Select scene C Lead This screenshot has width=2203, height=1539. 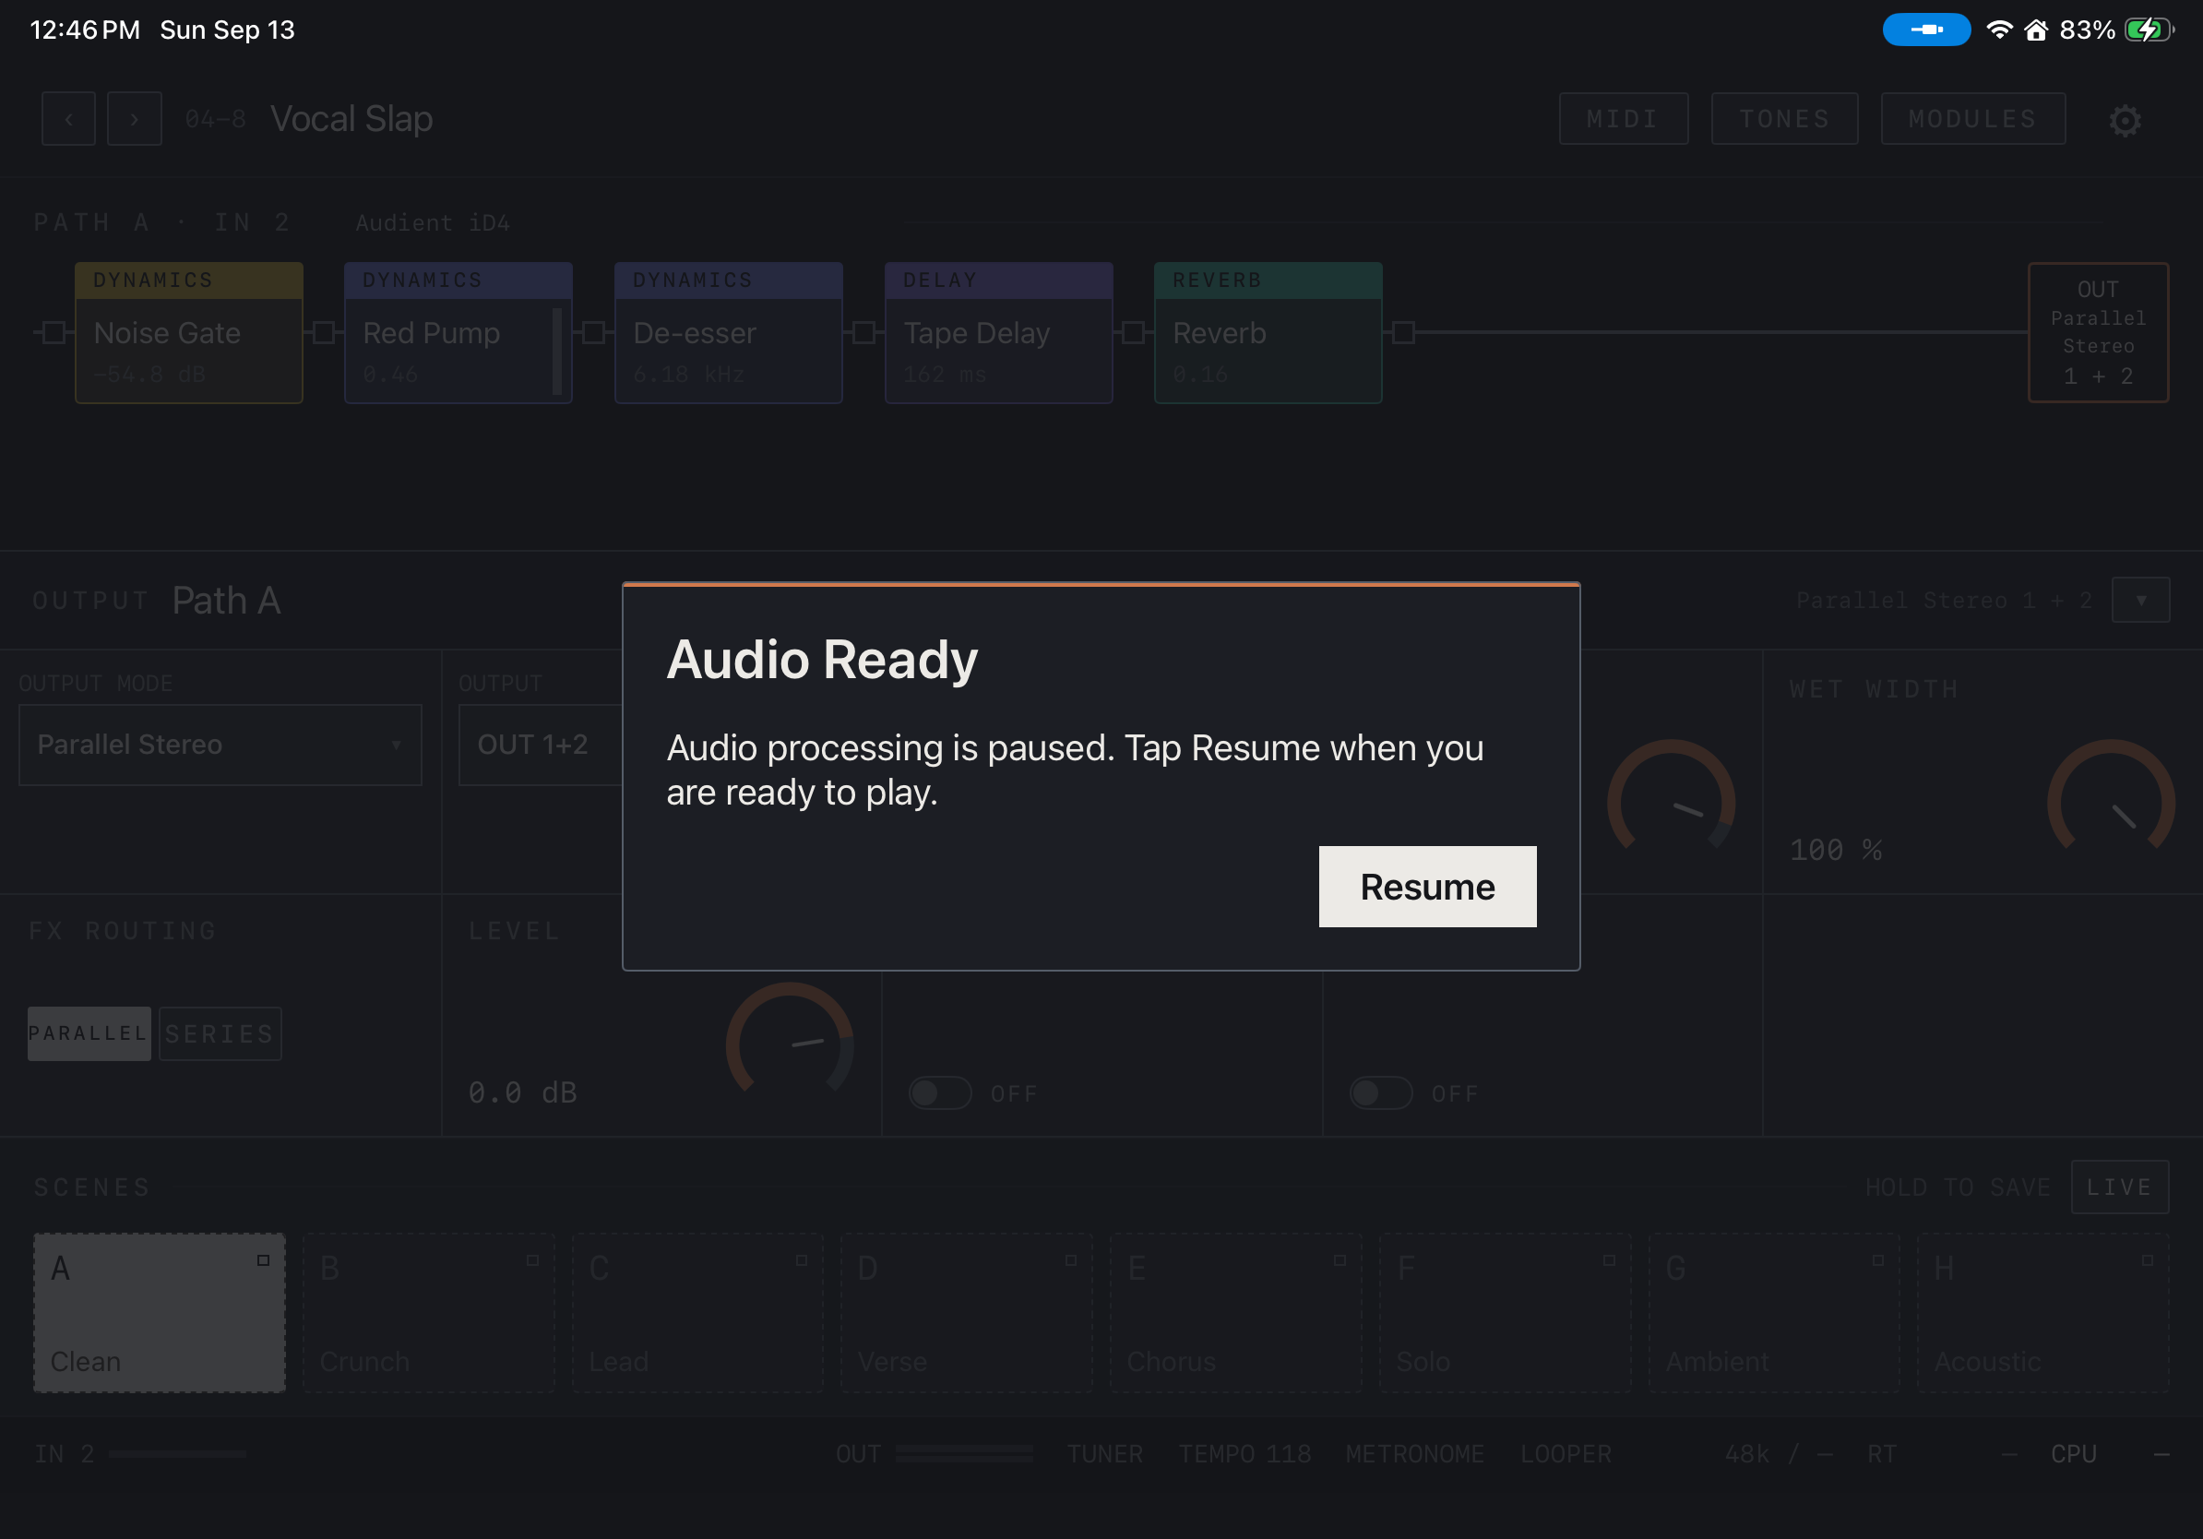pyautogui.click(x=697, y=1313)
